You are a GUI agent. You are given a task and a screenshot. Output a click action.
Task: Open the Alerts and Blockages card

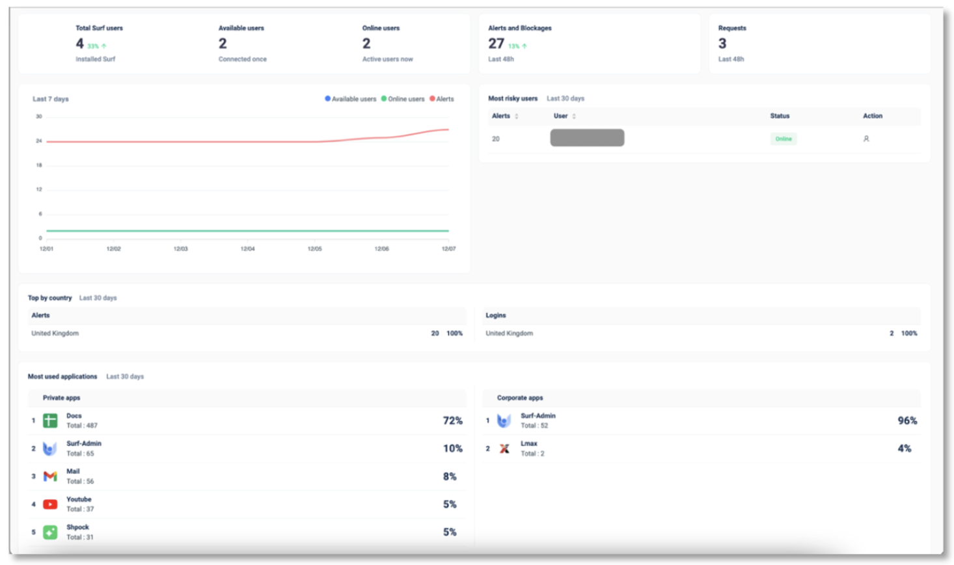(x=590, y=44)
